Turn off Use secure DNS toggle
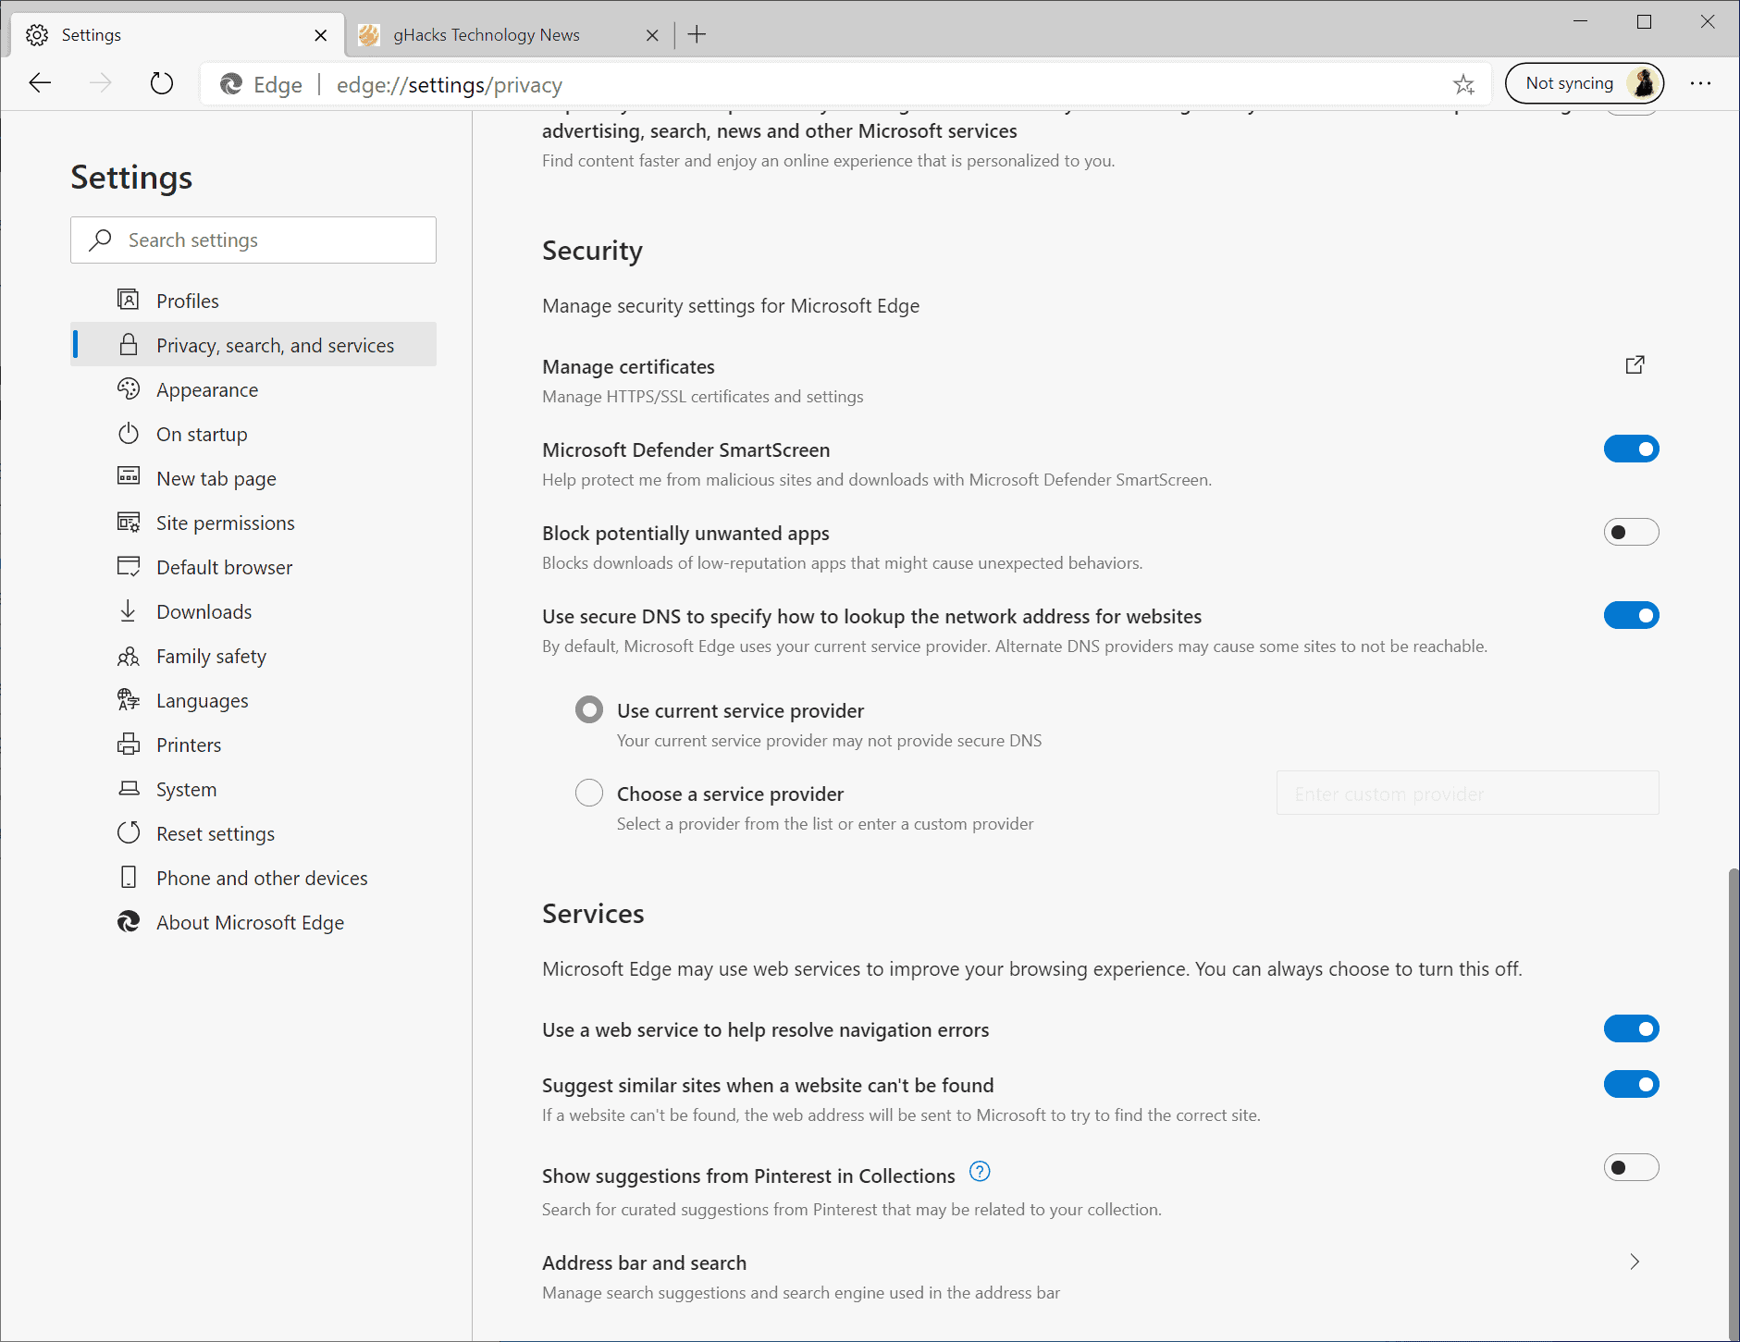 coord(1631,615)
